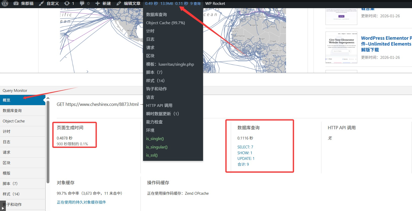The image size is (412, 211).
Task: Click the small arrow icon at bottom-left corner
Action: (x=3, y=207)
